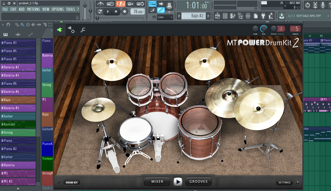Screen dimensions: 331x191
Task: Click the master volume slider
Action: [85, 11]
